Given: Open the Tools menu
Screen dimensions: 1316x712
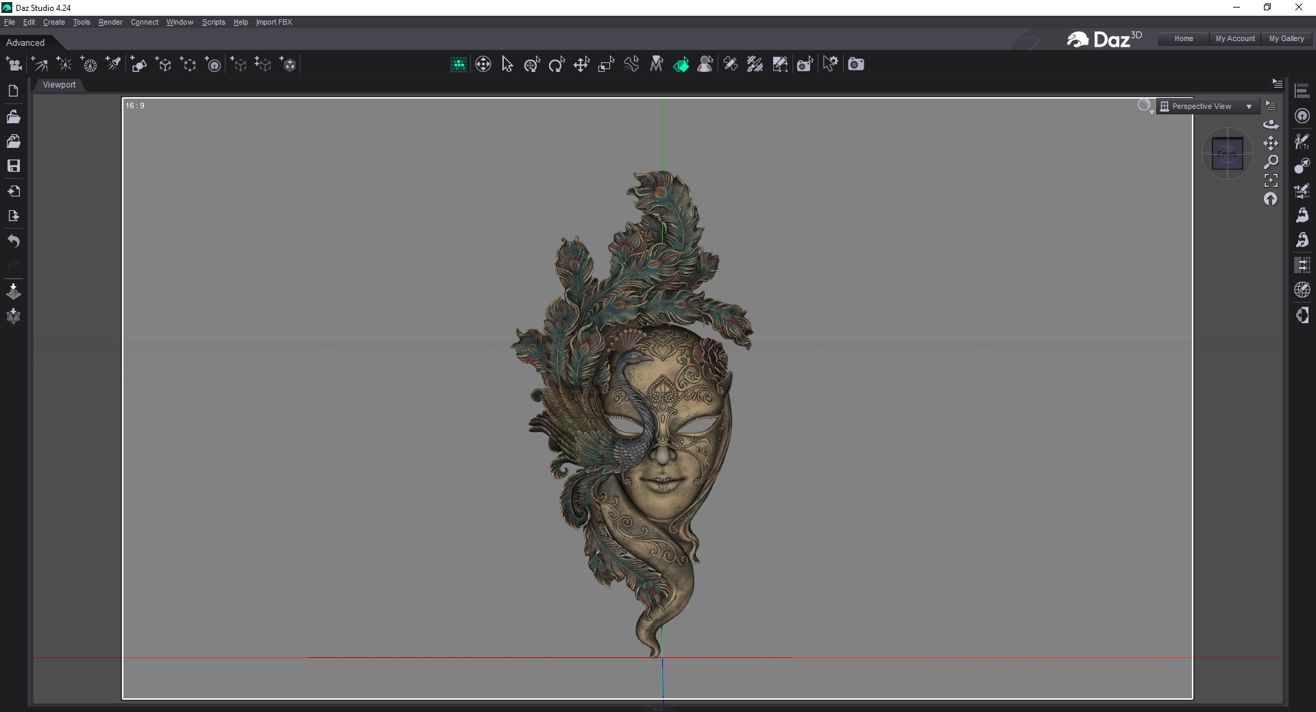Looking at the screenshot, I should click(82, 22).
